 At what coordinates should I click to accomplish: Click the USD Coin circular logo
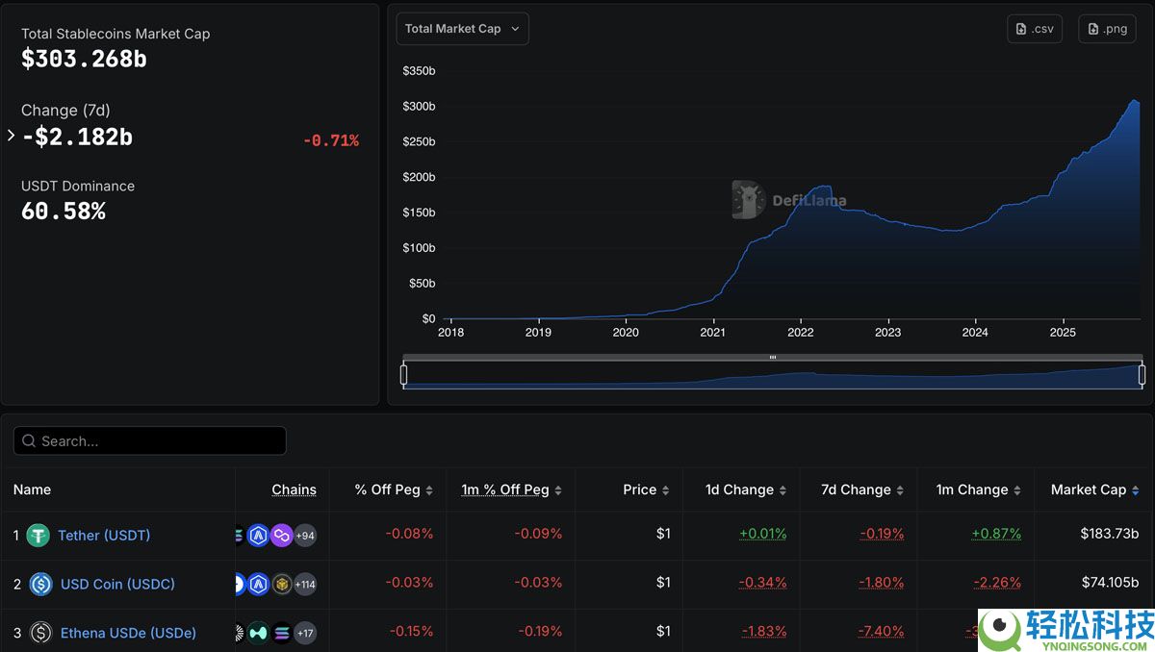39,583
